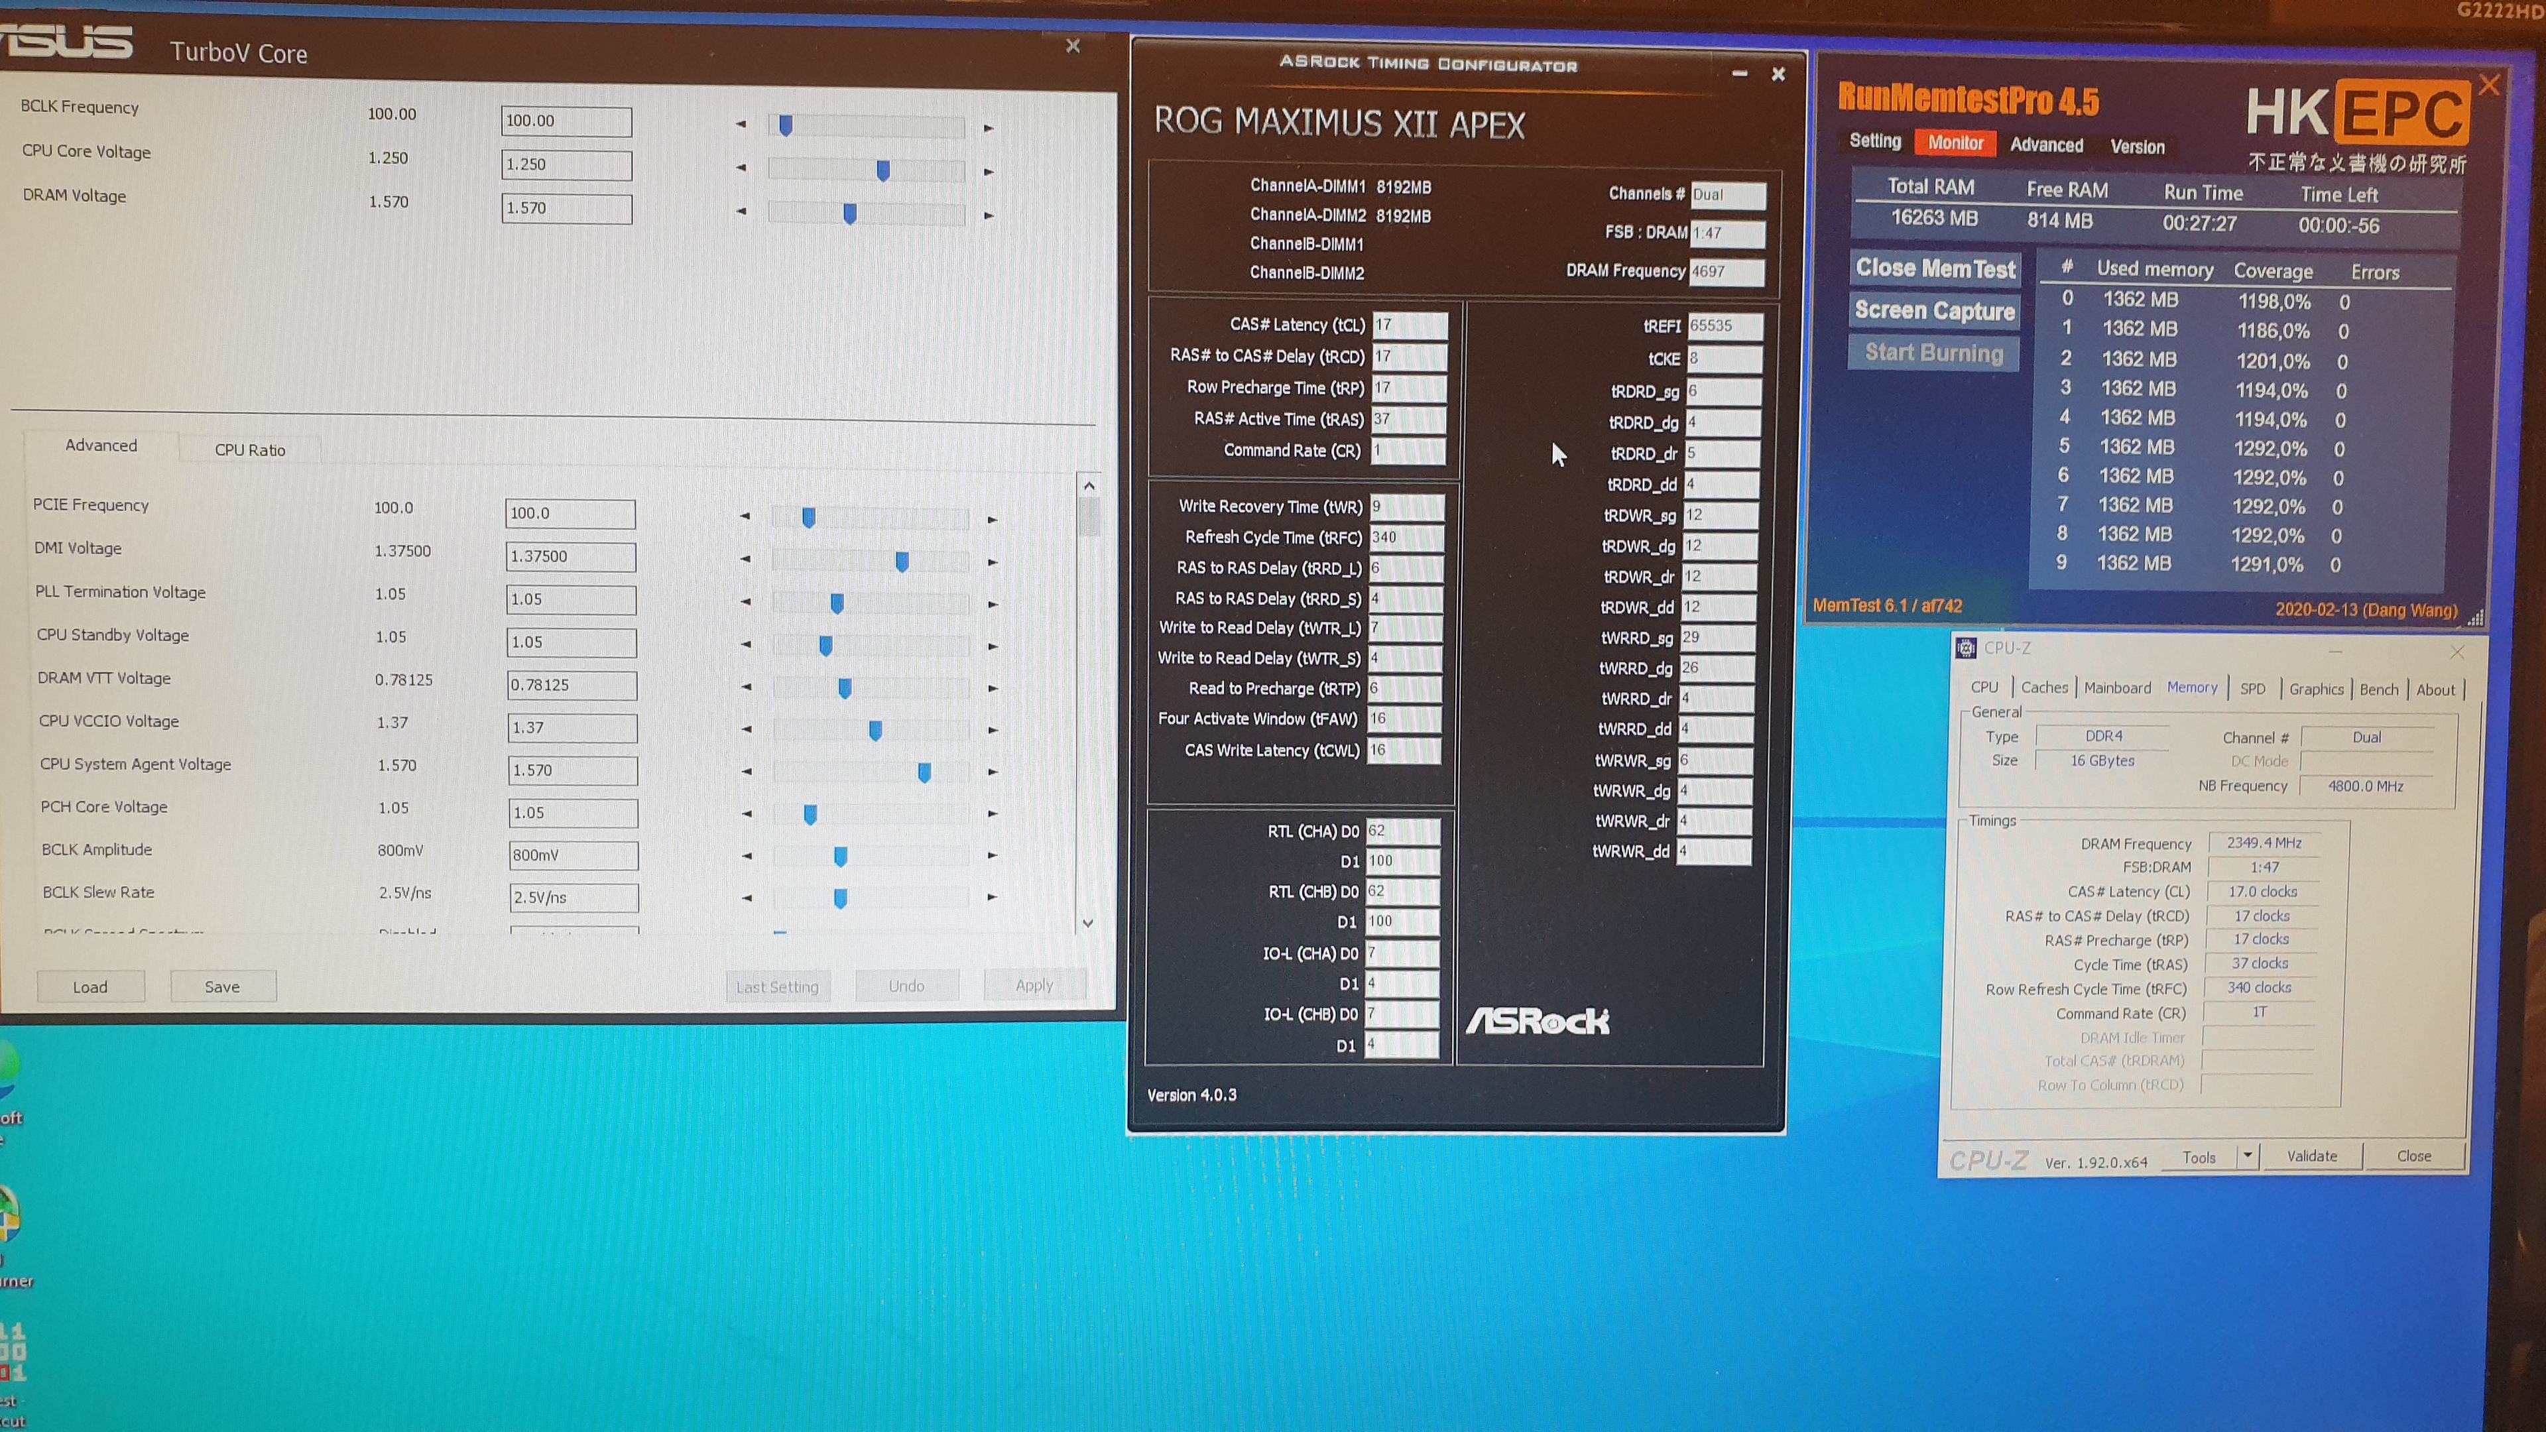
Task: Open the Version tab in RunMemtestPro
Action: [2137, 147]
